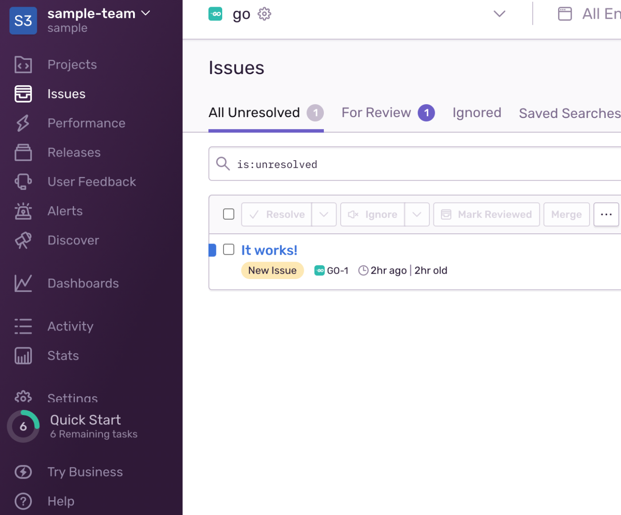This screenshot has height=515, width=621.
Task: Click the go project platform badge in header
Action: pos(215,14)
